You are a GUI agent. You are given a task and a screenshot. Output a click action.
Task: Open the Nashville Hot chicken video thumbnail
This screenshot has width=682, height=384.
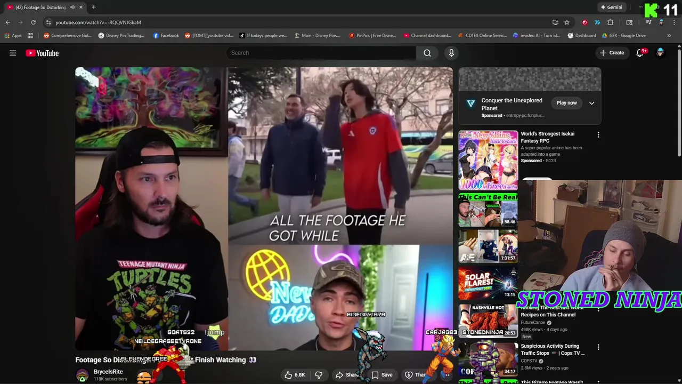pyautogui.click(x=488, y=321)
